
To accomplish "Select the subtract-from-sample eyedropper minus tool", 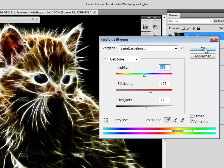I will [x=182, y=120].
